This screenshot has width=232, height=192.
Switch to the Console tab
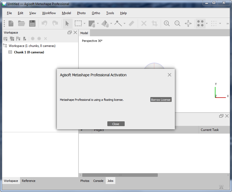click(x=98, y=181)
